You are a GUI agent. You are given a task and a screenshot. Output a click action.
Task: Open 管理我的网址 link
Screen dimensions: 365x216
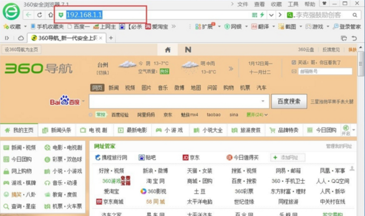[x=339, y=146]
